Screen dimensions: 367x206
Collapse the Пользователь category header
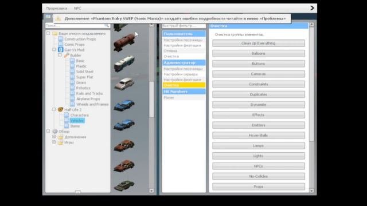(184, 34)
